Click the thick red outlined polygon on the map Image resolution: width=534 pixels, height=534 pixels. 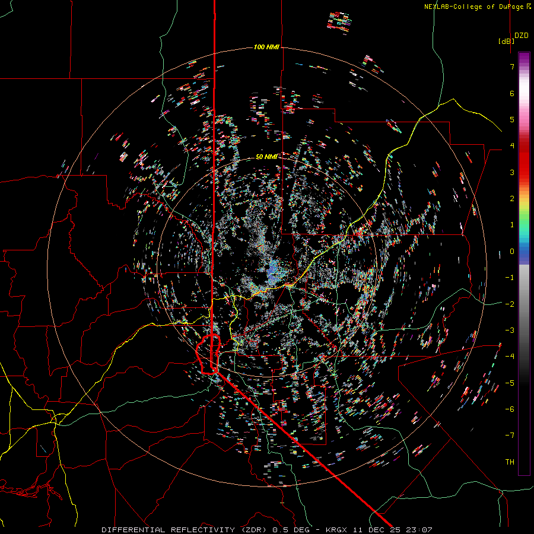click(208, 354)
